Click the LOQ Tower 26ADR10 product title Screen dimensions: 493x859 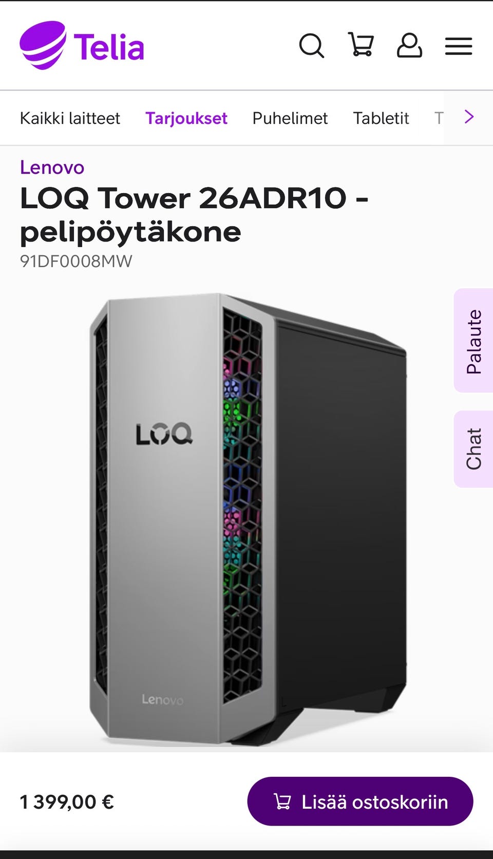click(194, 215)
